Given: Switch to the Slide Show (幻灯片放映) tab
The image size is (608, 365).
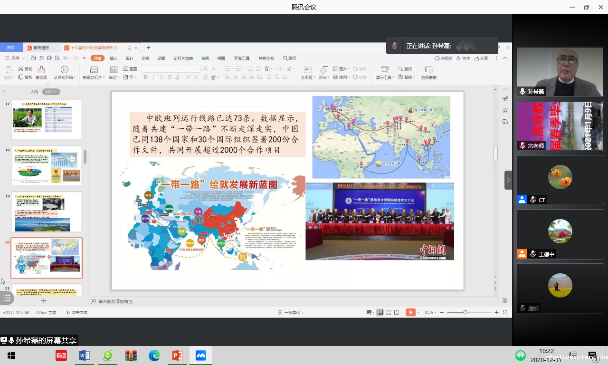Looking at the screenshot, I should coord(183,58).
